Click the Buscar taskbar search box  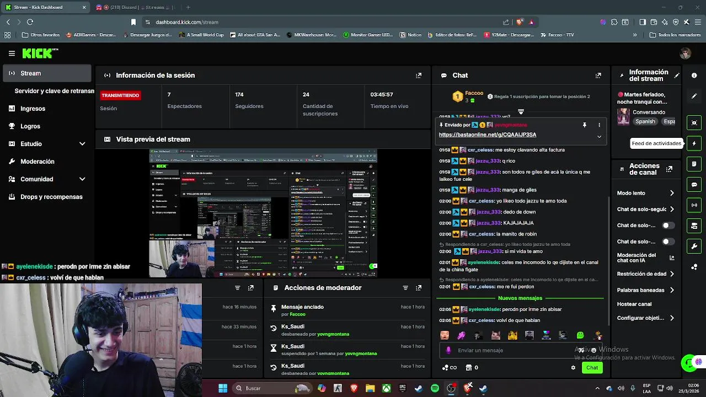coord(273,388)
